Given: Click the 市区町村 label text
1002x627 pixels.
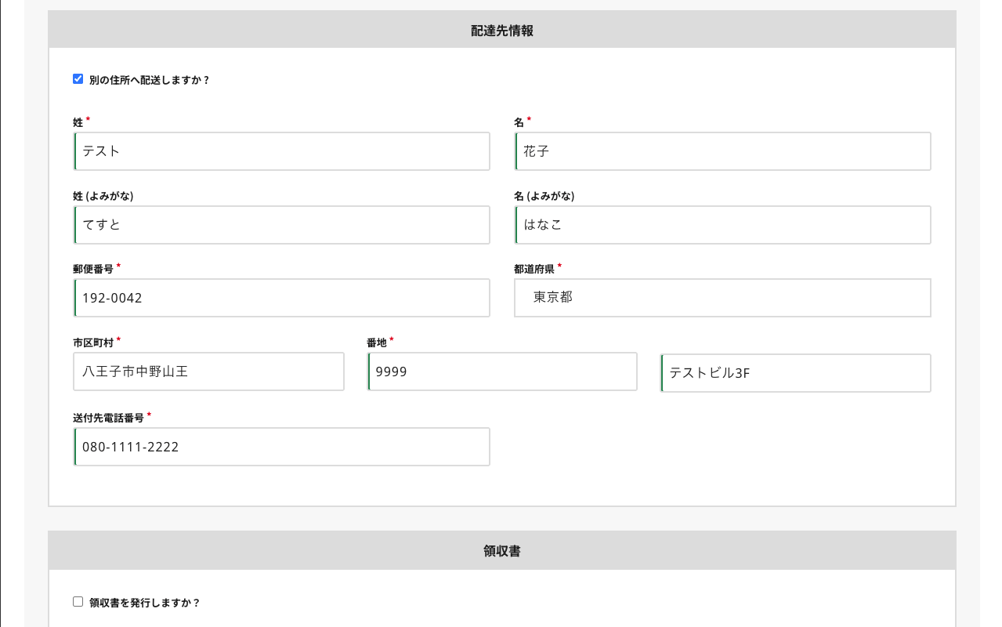Looking at the screenshot, I should tap(93, 342).
